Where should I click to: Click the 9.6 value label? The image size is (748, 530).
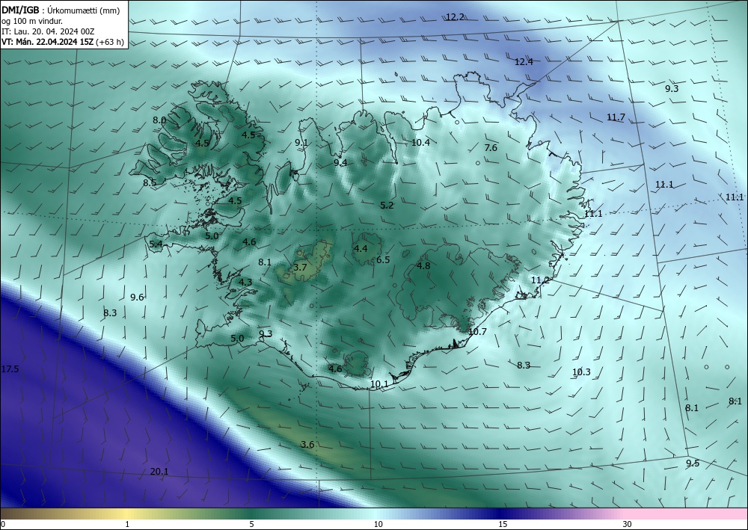pyautogui.click(x=137, y=298)
